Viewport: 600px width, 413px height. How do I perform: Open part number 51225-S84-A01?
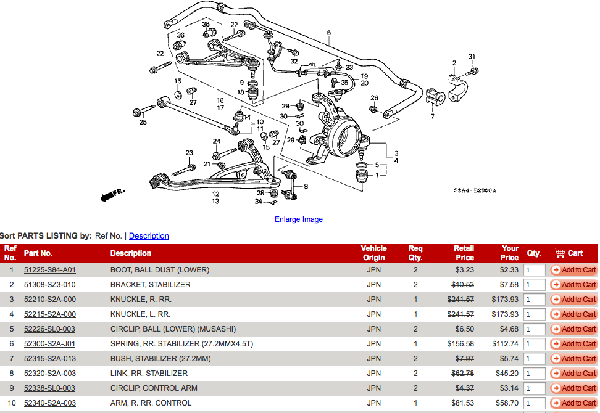(50, 270)
